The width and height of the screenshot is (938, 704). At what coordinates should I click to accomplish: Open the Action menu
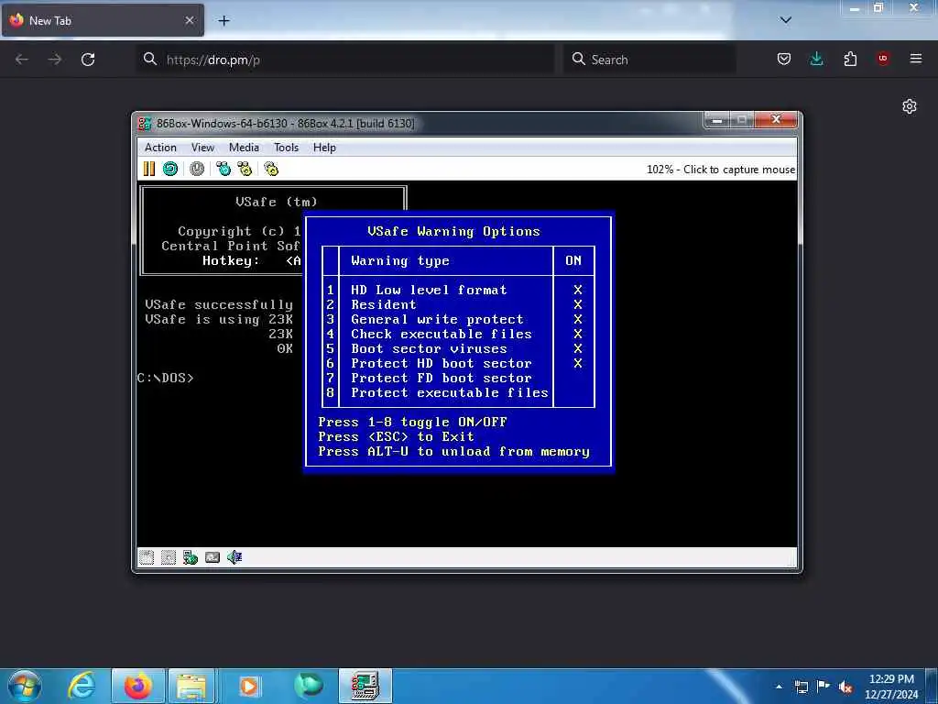pos(160,148)
